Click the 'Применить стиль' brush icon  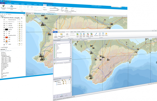tap(4, 6)
